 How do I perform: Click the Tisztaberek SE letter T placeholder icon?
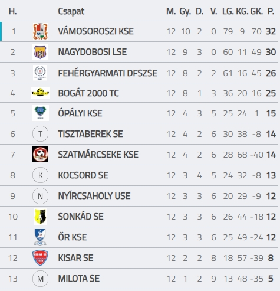point(40,134)
